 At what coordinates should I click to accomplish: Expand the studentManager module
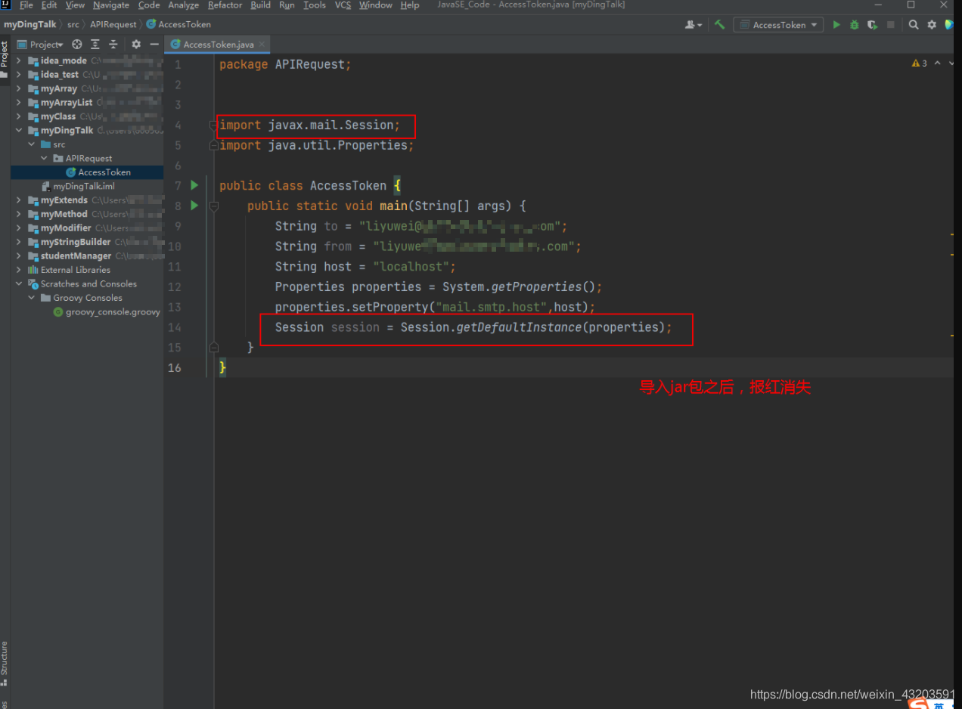[19, 256]
